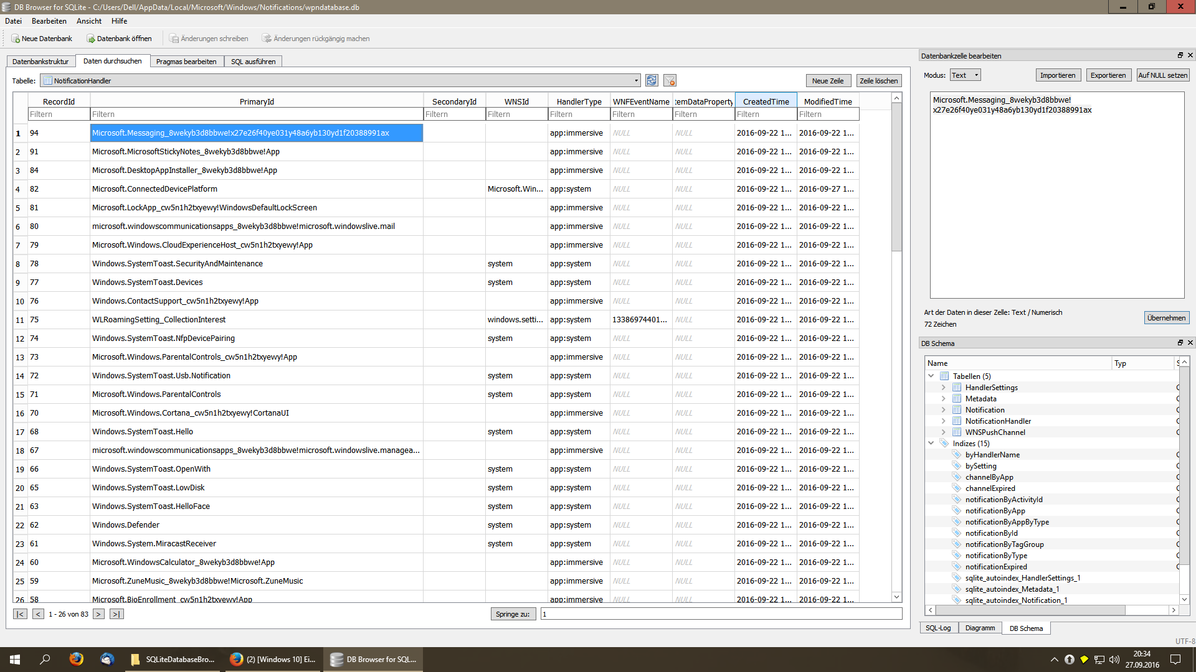The image size is (1196, 672).
Task: Open the Bearbeiten menu
Action: tap(49, 21)
